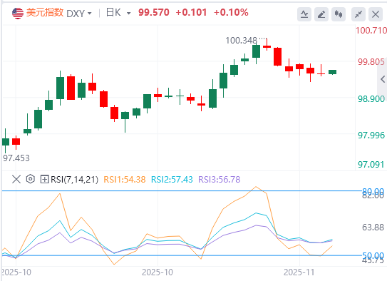The height and width of the screenshot is (281, 387).
Task: Expand the side panel left chevron
Action: tap(383, 79)
